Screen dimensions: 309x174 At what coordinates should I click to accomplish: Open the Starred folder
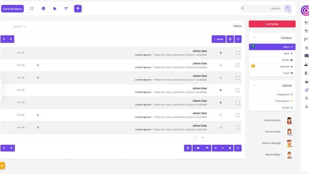tap(272, 67)
